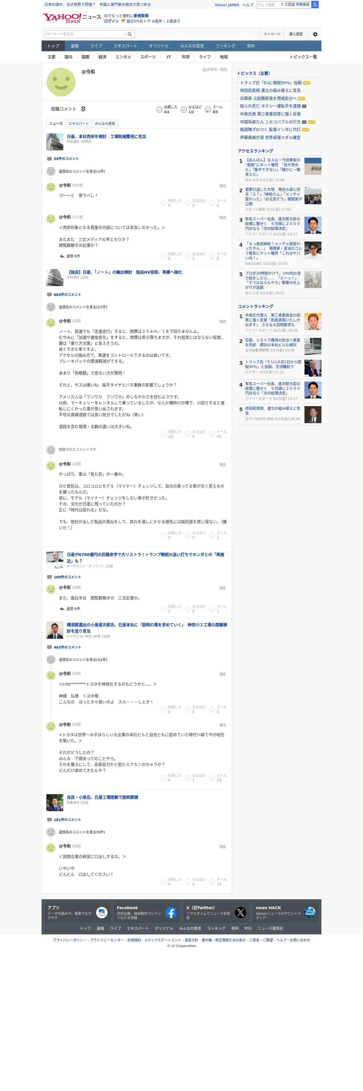
Task: Click the blue web search magnifier button
Action: tap(315, 5)
